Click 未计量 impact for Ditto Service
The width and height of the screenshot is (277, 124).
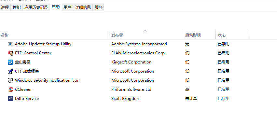pos(191,99)
